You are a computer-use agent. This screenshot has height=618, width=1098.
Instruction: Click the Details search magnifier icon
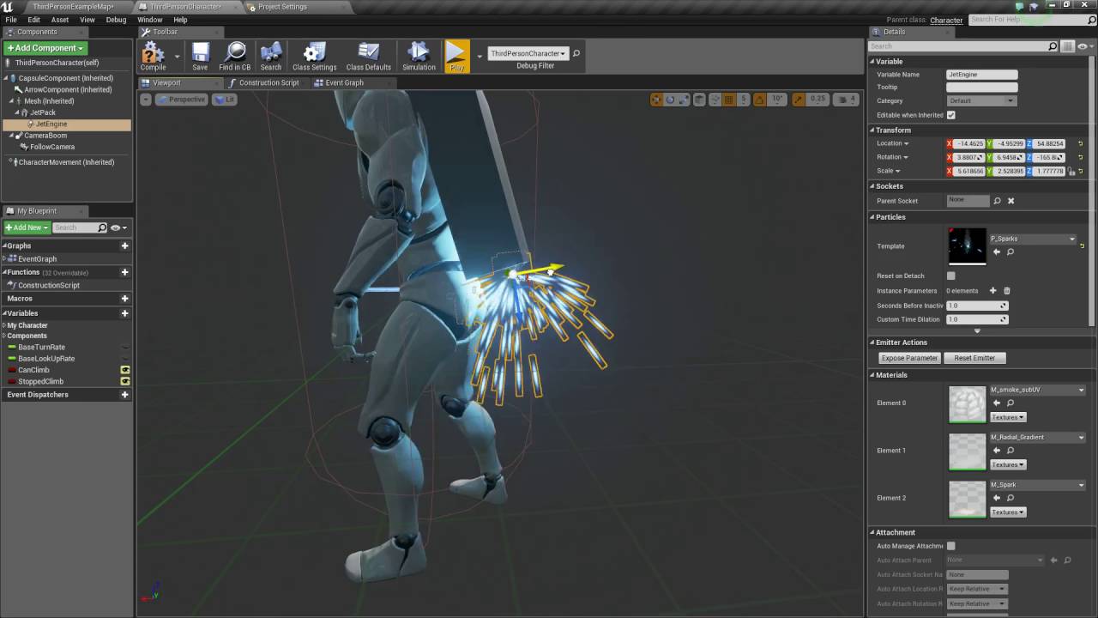click(x=1053, y=46)
